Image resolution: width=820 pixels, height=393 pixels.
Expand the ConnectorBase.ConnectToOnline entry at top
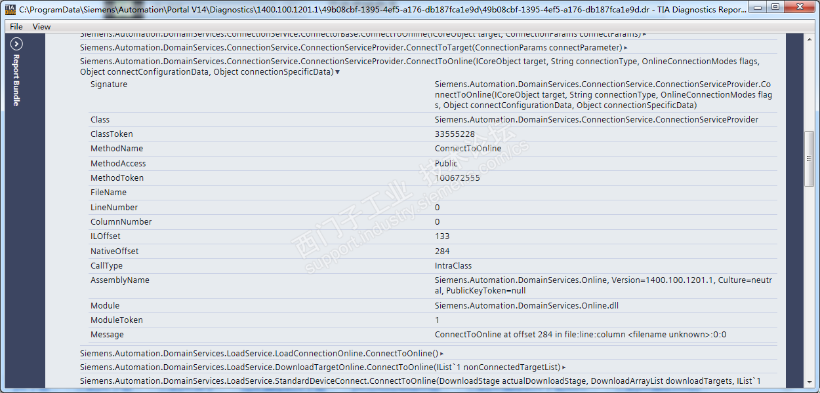644,34
